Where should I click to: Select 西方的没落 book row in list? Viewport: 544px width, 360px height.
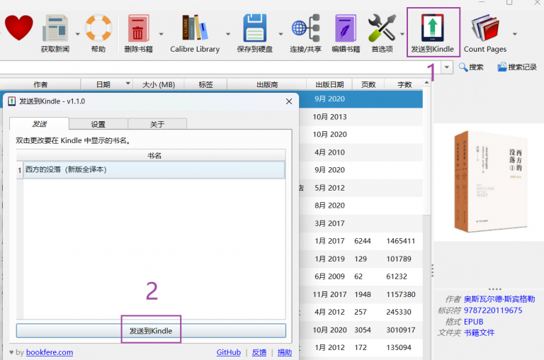[x=154, y=170]
